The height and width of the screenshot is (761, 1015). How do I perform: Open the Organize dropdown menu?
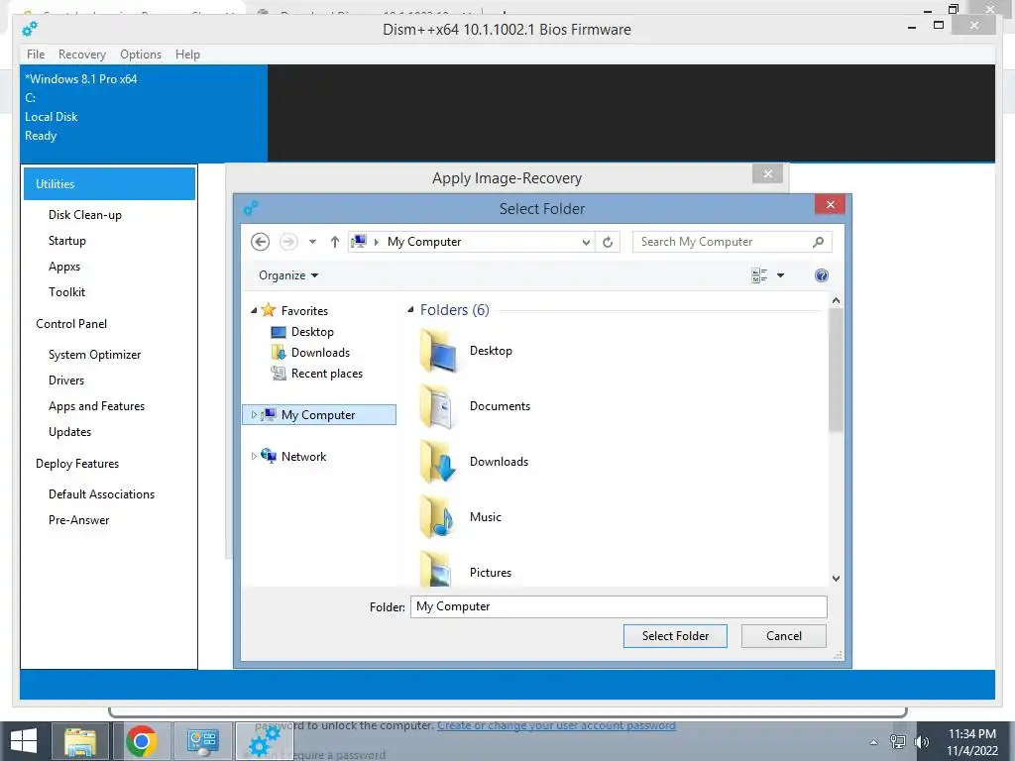[x=288, y=275]
